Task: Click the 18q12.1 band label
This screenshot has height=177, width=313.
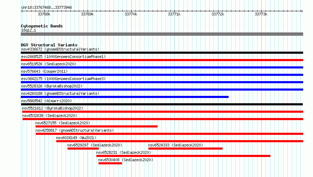Action: [28, 30]
